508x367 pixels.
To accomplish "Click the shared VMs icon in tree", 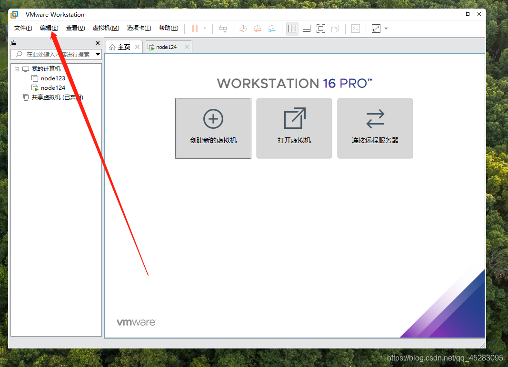I will 26,97.
